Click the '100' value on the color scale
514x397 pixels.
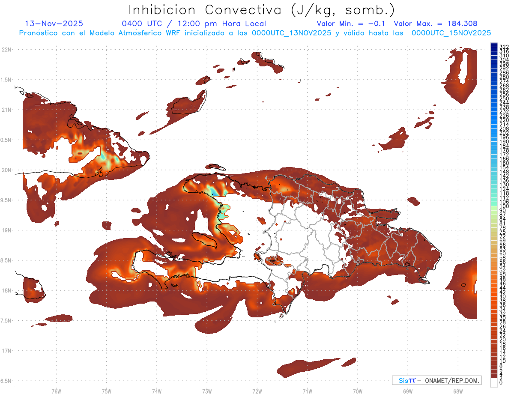pos(504,206)
